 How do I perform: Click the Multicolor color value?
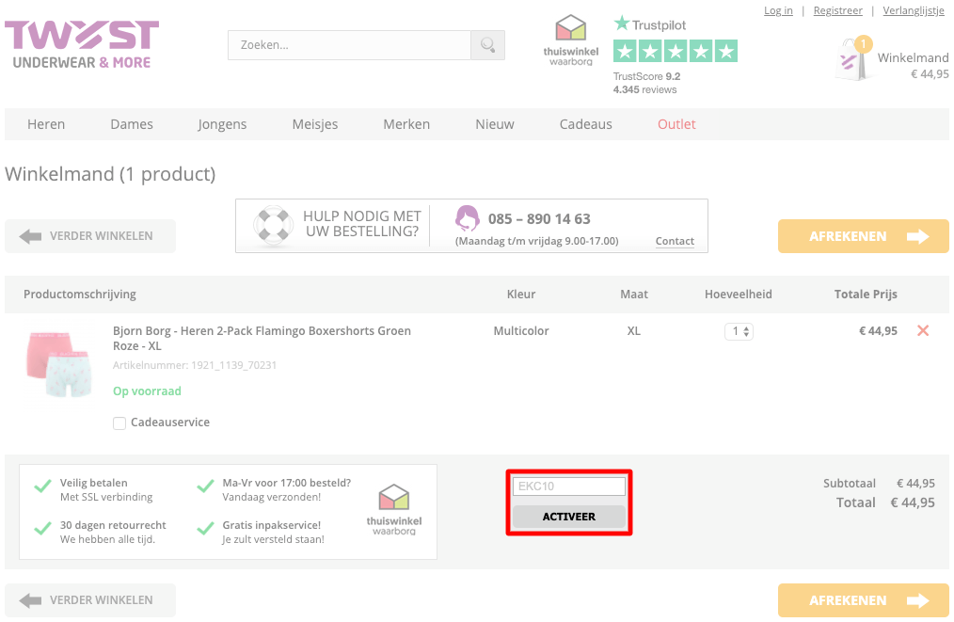[521, 331]
